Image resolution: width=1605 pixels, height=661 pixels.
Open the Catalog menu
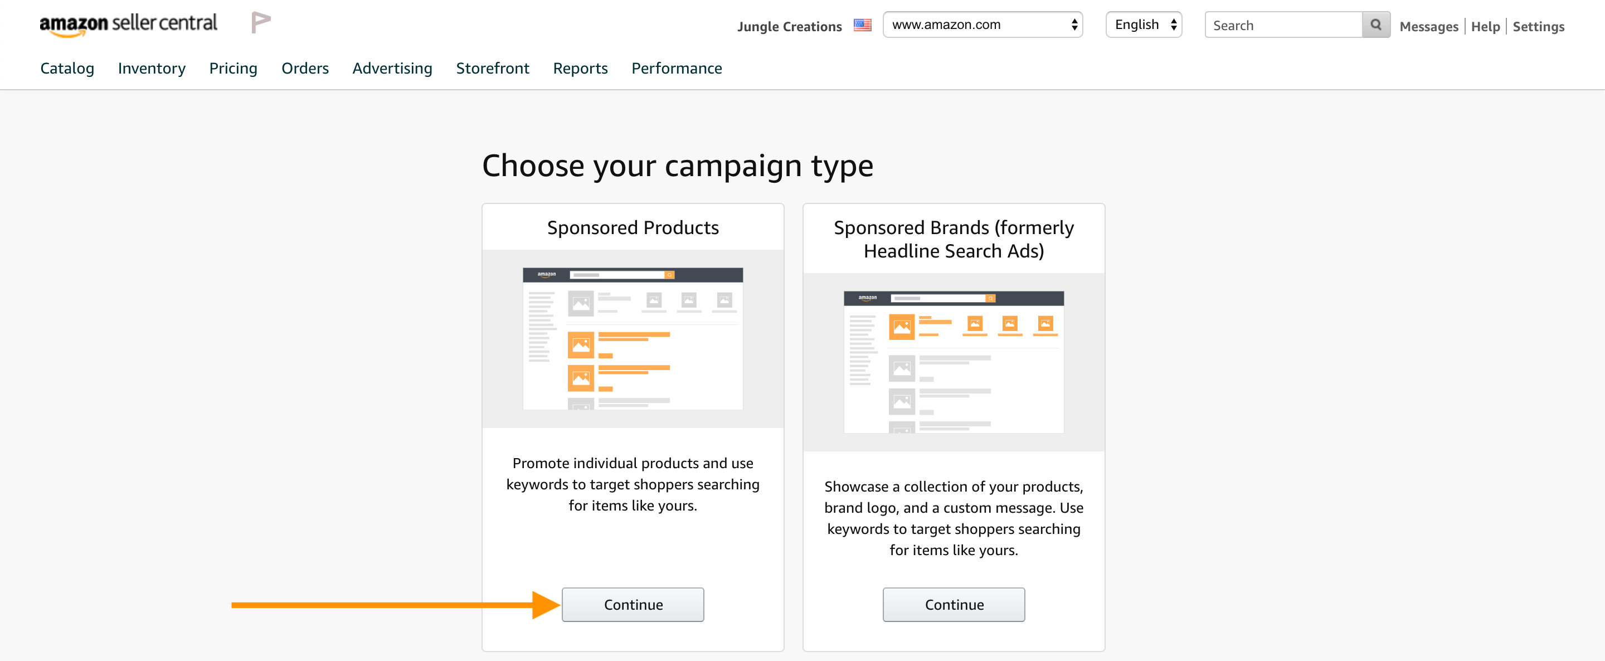tap(67, 68)
